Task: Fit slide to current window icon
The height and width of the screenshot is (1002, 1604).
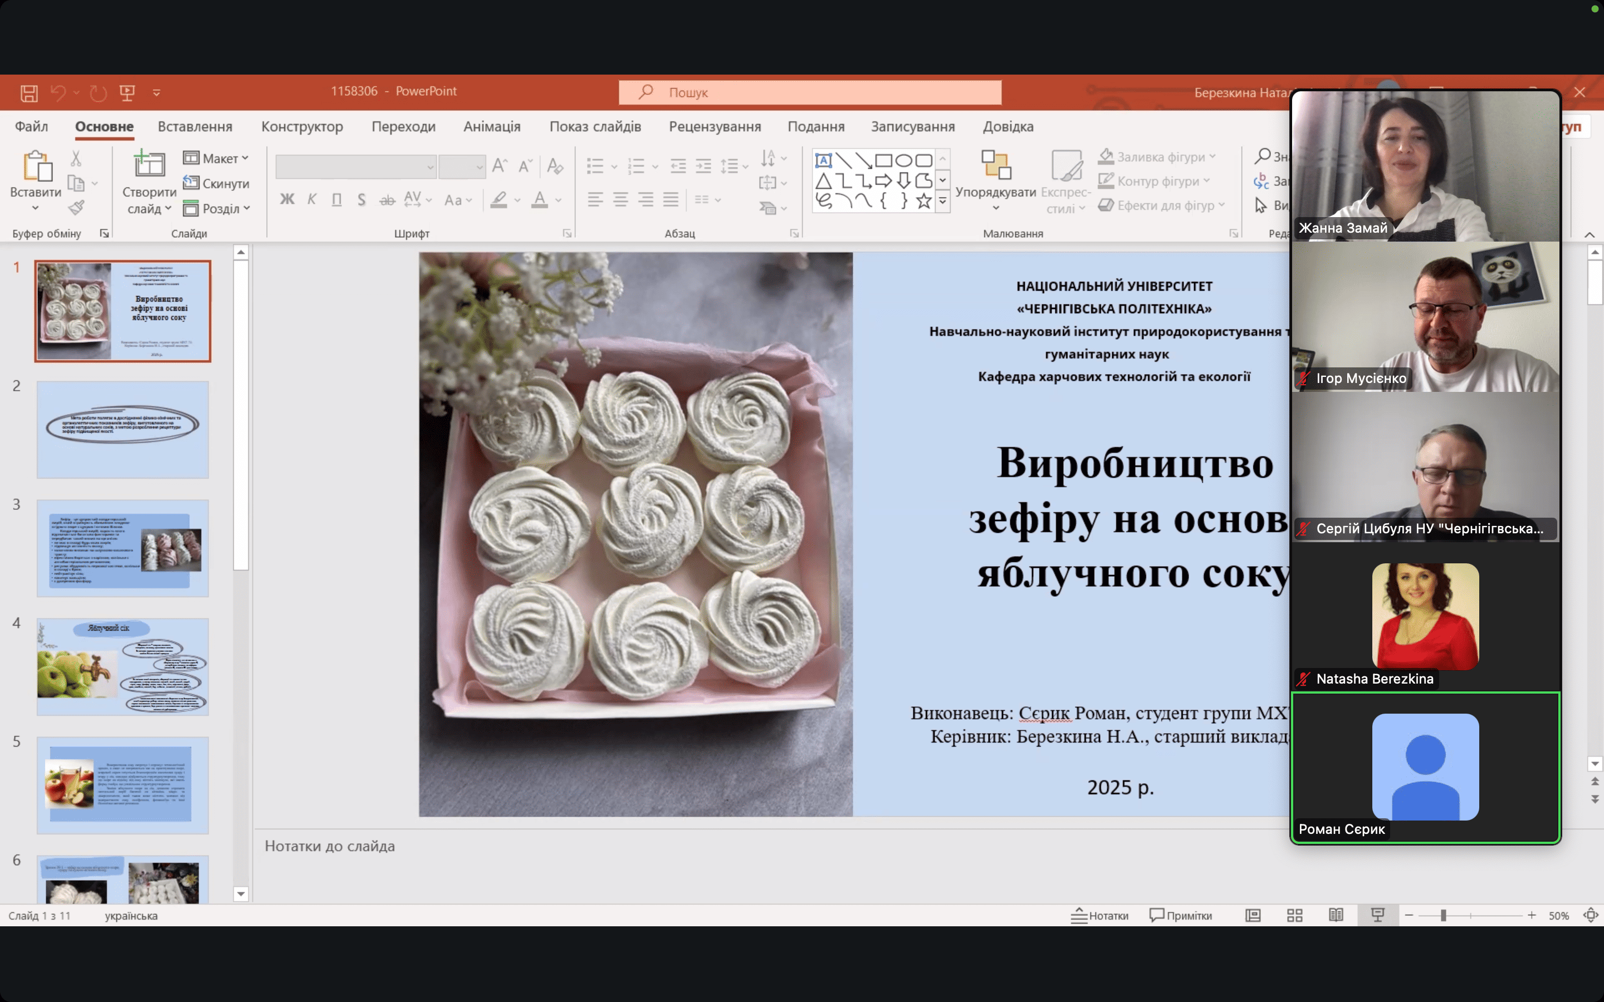Action: [x=1590, y=915]
